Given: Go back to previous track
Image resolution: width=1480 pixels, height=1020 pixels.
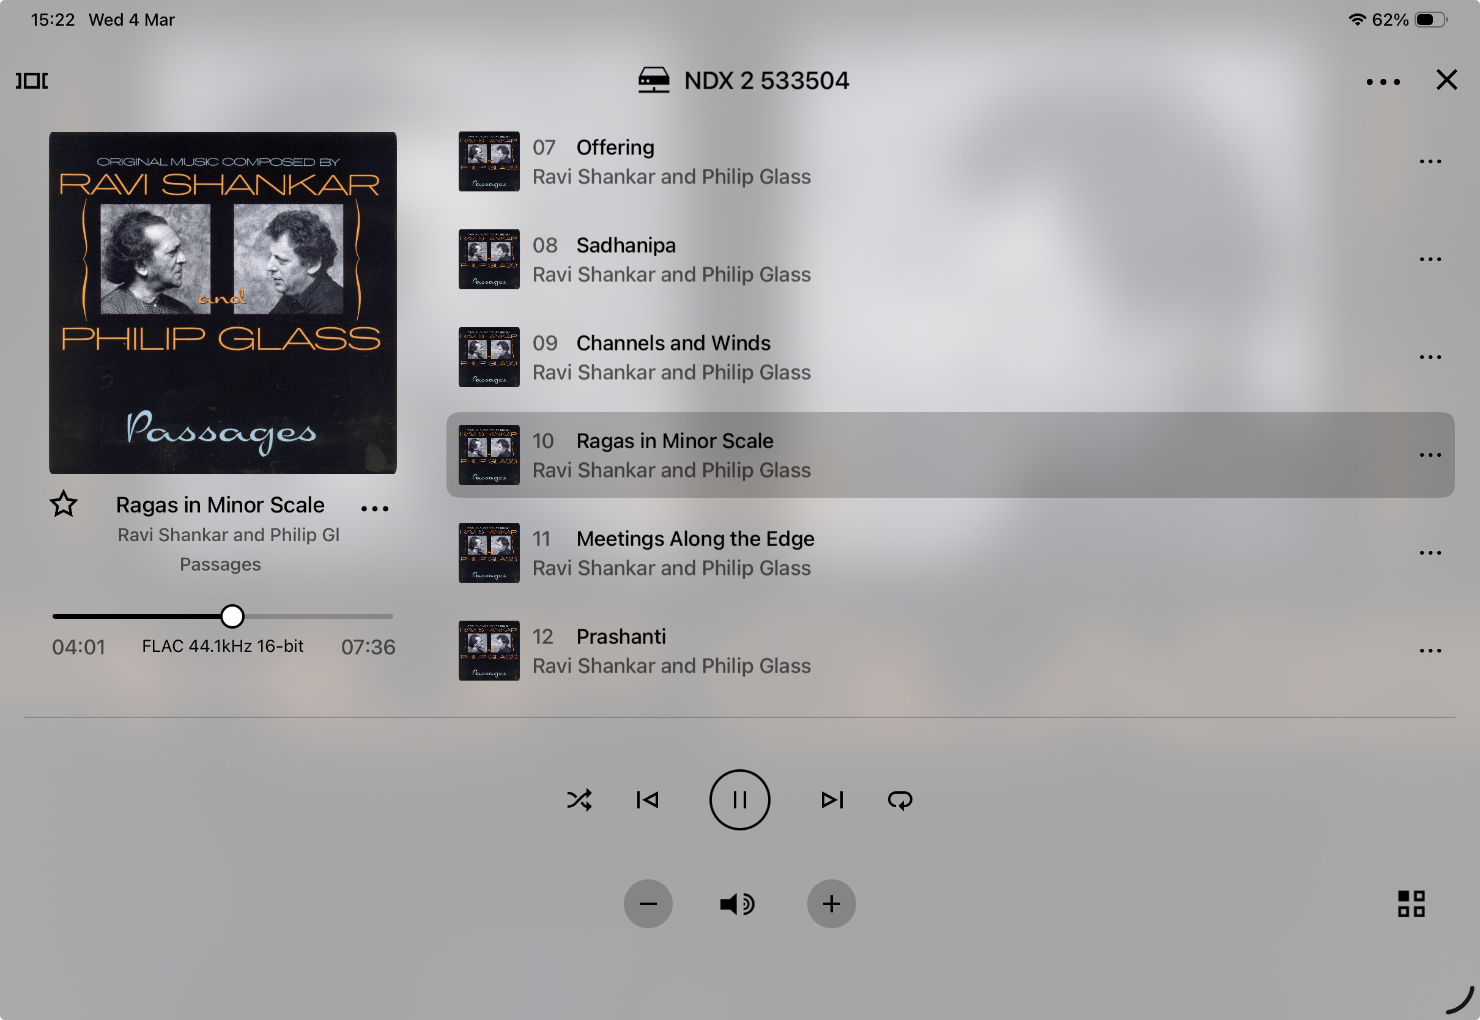Looking at the screenshot, I should tap(647, 799).
